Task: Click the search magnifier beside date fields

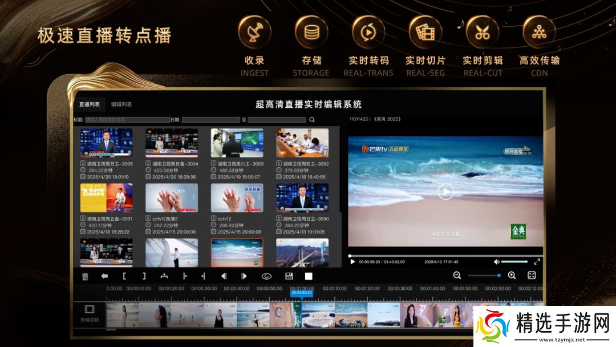Action: click(311, 120)
